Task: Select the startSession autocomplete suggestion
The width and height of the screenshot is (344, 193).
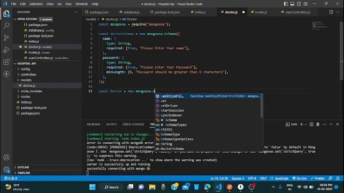Action: coord(208,110)
